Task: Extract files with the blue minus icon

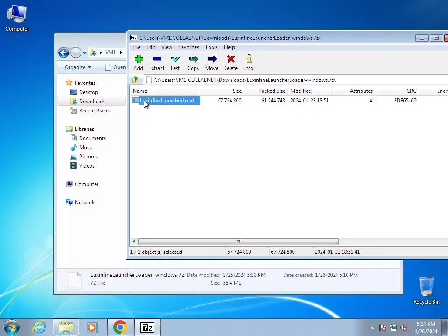Action: pyautogui.click(x=157, y=59)
